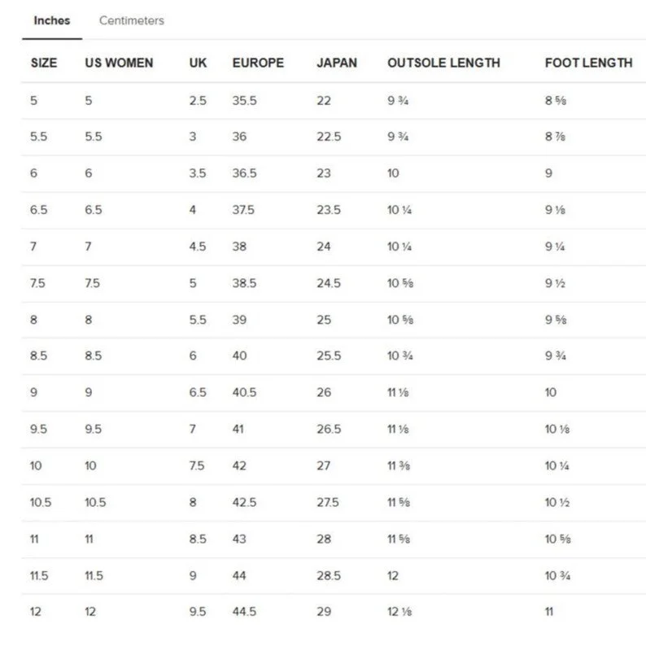Select Europe size 44.5 cell
The height and width of the screenshot is (646, 646).
point(244,611)
